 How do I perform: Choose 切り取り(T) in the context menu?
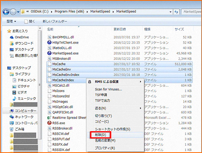click(115, 116)
